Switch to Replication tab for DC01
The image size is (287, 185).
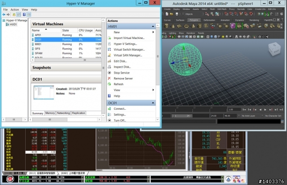[x=78, y=113]
